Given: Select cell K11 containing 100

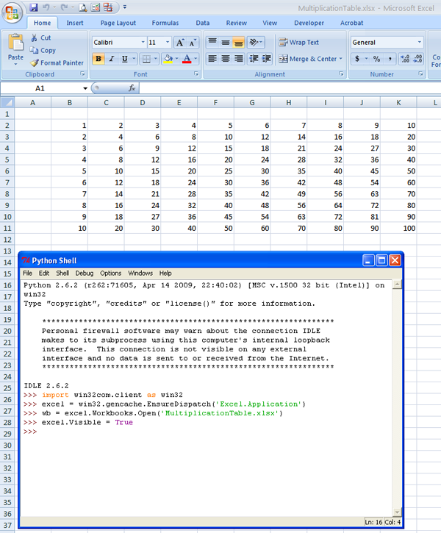Looking at the screenshot, I should click(x=398, y=229).
